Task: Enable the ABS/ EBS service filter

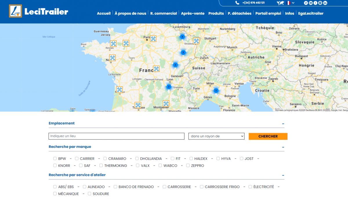Action: [x=55, y=187]
